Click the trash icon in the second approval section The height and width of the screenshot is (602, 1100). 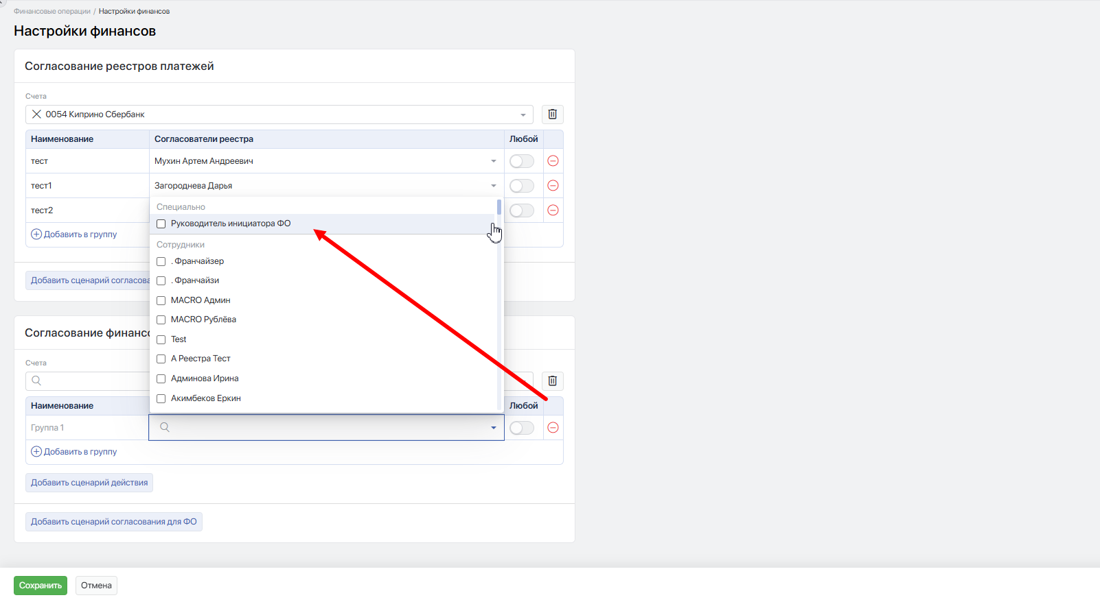click(x=552, y=381)
